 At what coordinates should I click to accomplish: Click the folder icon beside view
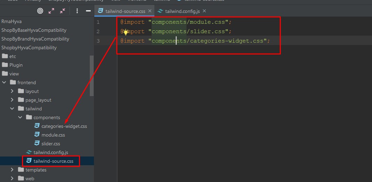coord(5,74)
